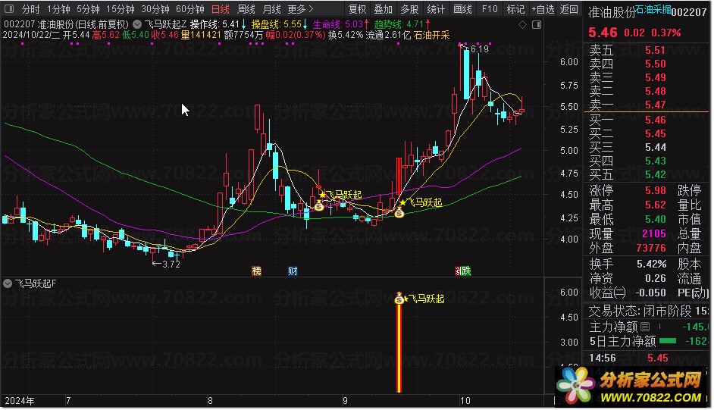Screen dimensions: 714x410
Task: Click the 买四 price 5.43
Action: coord(655,161)
